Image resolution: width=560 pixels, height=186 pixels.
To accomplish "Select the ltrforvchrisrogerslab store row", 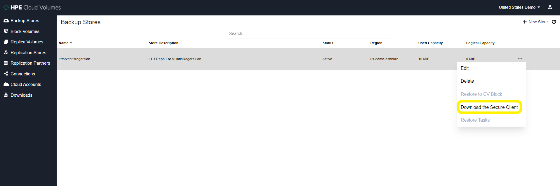I will click(74, 59).
